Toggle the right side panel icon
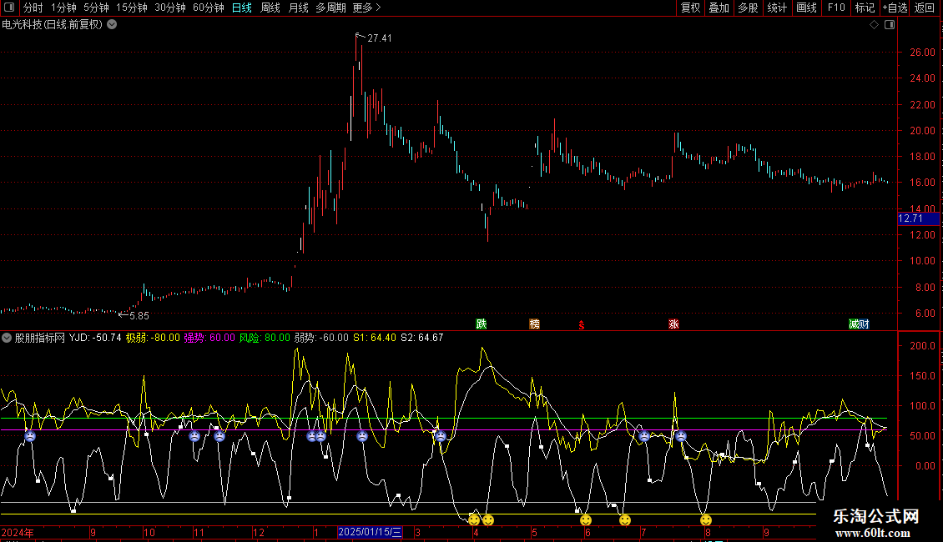 (x=890, y=25)
